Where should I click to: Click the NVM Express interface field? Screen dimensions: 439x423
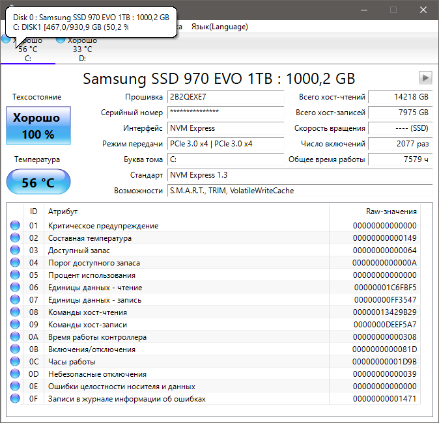click(x=225, y=128)
